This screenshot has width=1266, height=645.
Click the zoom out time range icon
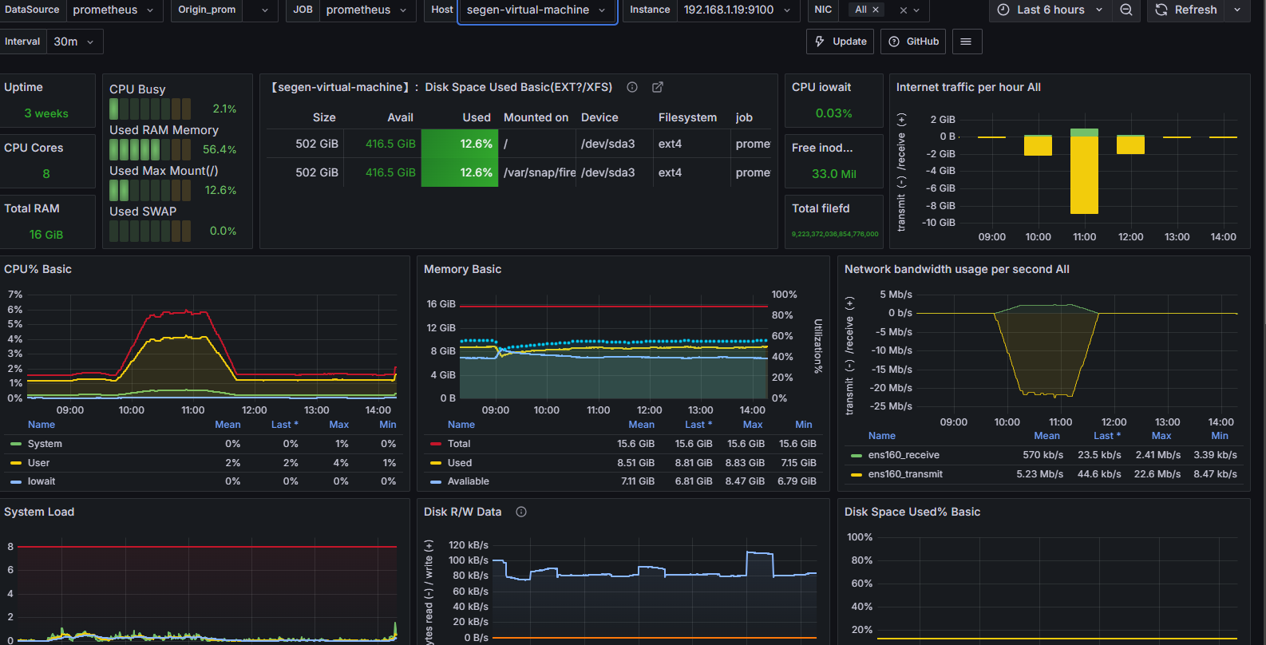click(x=1126, y=10)
